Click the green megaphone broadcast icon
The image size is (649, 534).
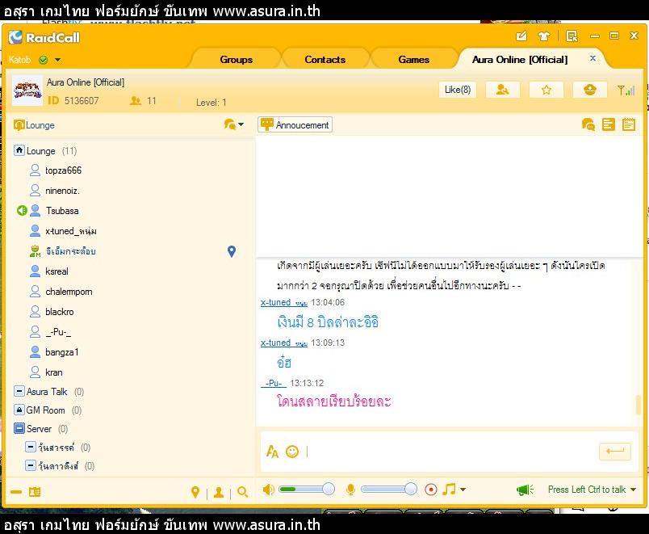click(x=525, y=490)
